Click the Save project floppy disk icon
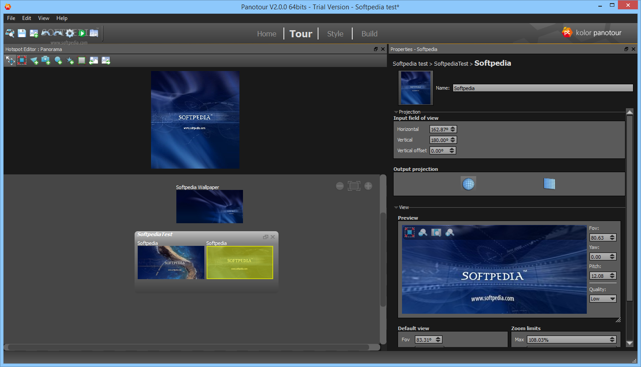 click(22, 33)
